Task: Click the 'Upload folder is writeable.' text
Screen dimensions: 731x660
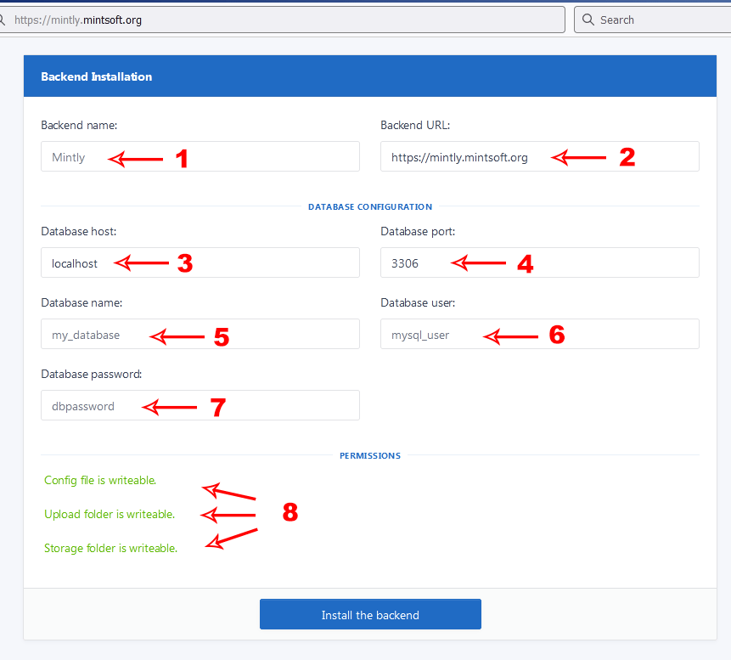Action: pyautogui.click(x=110, y=514)
